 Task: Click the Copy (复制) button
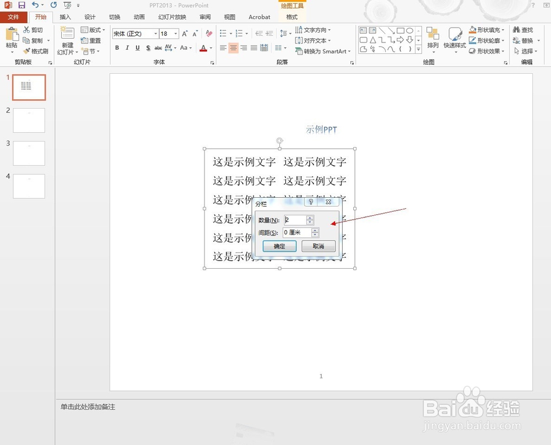(33, 41)
